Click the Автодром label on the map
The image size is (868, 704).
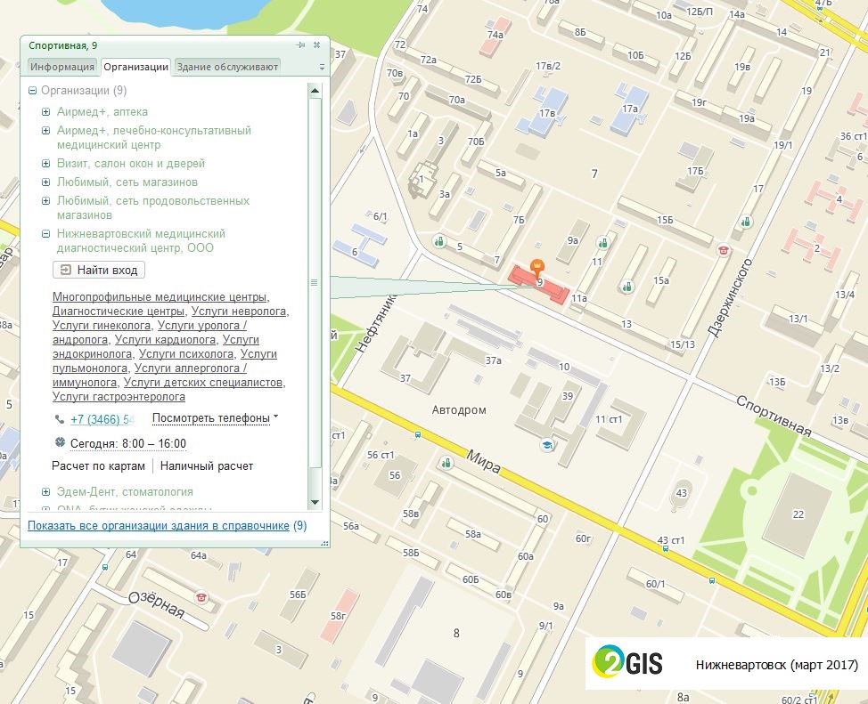(x=459, y=410)
